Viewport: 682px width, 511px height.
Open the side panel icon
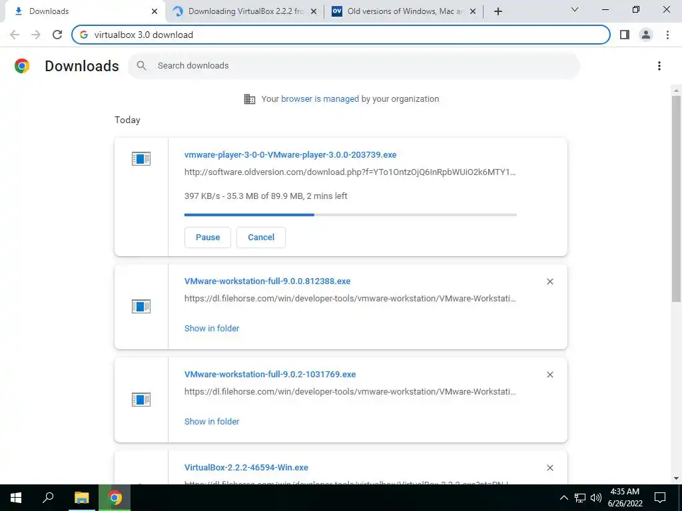[x=625, y=35]
